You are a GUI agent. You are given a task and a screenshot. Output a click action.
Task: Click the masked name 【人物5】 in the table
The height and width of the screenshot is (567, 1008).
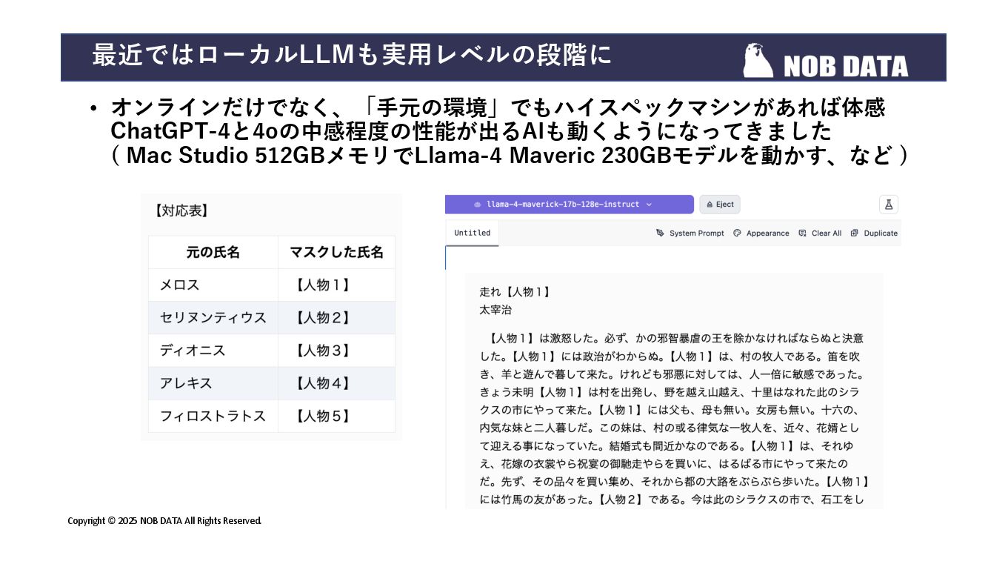(x=321, y=416)
